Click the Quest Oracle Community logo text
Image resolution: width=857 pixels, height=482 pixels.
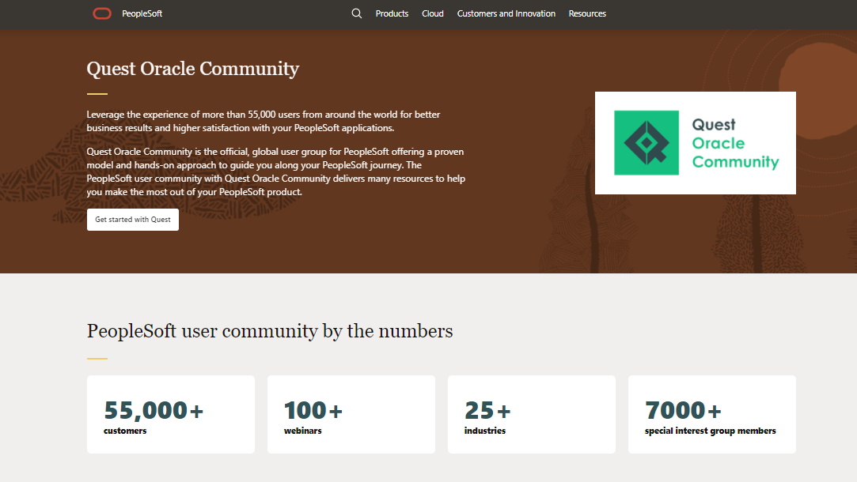[735, 143]
